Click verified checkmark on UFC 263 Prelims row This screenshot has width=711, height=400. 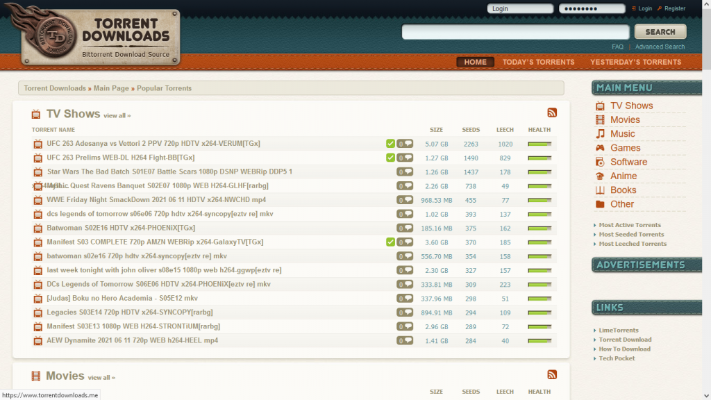(390, 158)
